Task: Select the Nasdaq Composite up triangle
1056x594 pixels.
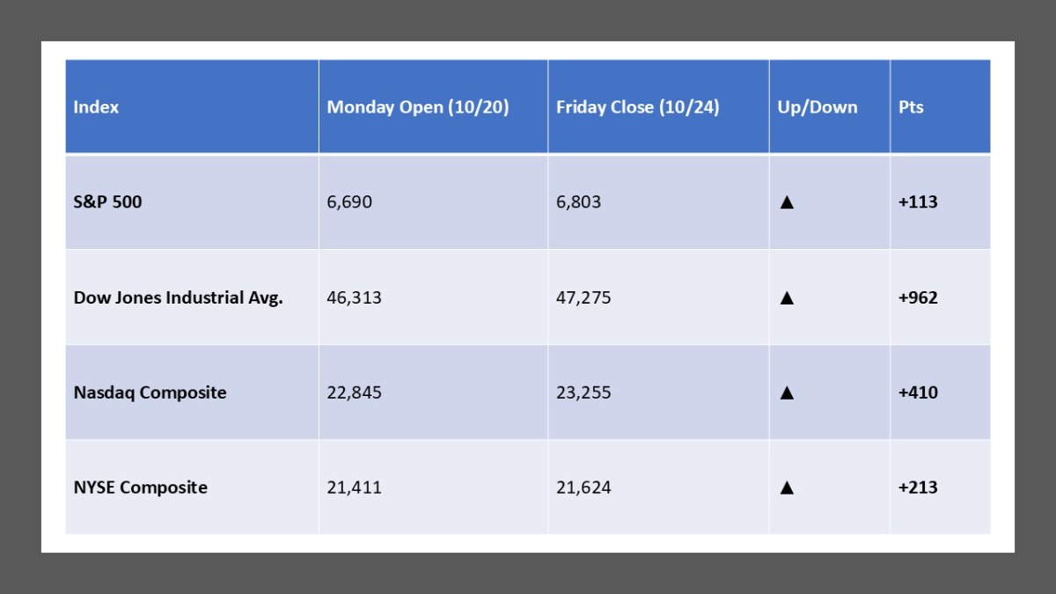Action: pyautogui.click(x=787, y=392)
